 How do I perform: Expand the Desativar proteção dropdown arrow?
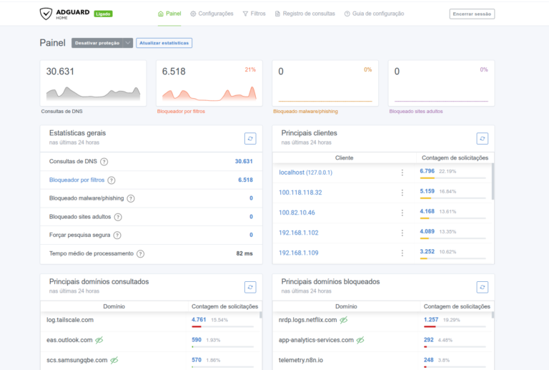click(x=128, y=43)
